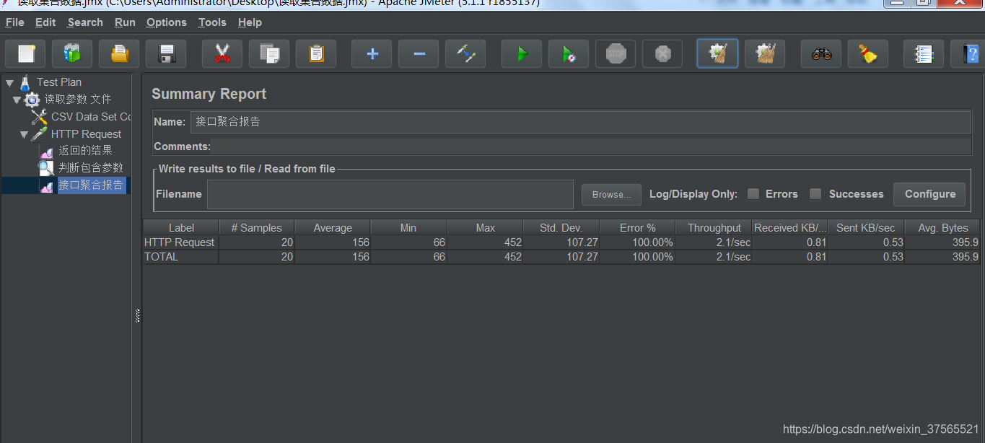Image resolution: width=985 pixels, height=443 pixels.
Task: Open the Help menu
Action: 250,22
